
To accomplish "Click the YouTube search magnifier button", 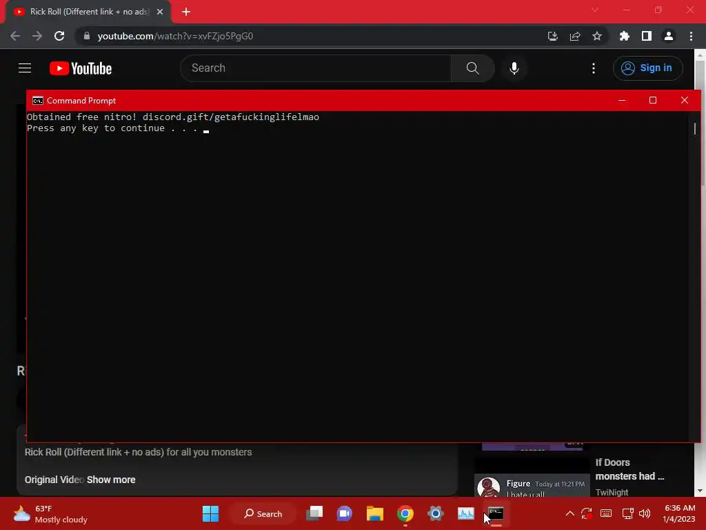I will coord(473,68).
